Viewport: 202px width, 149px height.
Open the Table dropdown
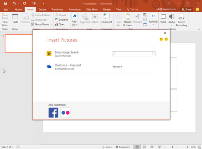(x=15, y=20)
